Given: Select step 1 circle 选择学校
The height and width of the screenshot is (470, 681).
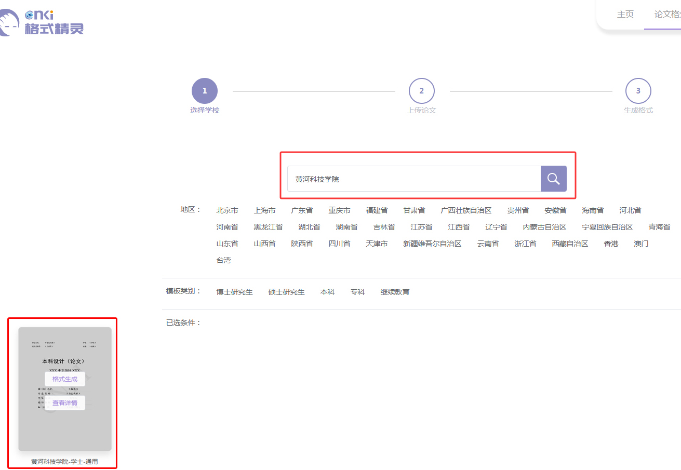Looking at the screenshot, I should [205, 91].
